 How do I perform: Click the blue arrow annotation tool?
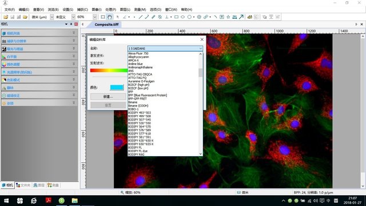[x=241, y=17]
